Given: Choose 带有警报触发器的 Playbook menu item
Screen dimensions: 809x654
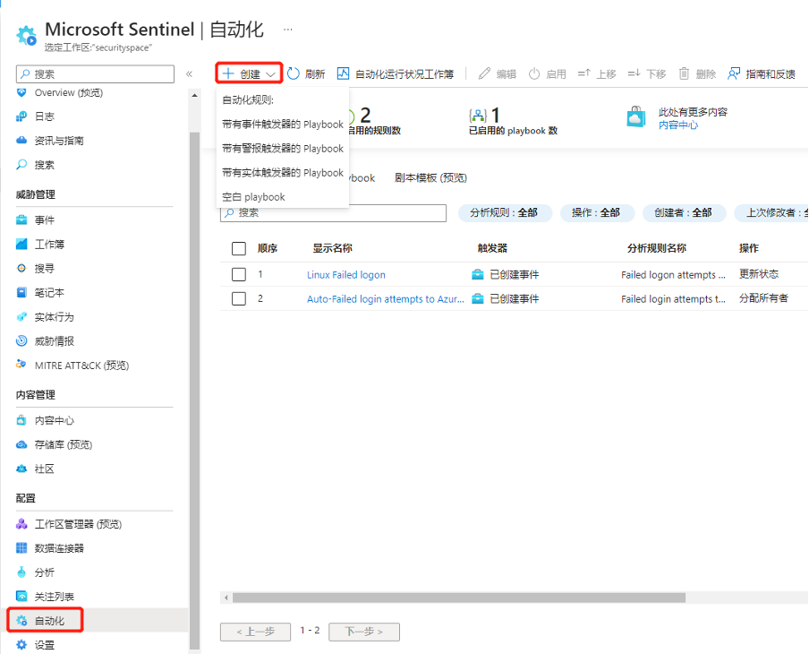Looking at the screenshot, I should 283,149.
